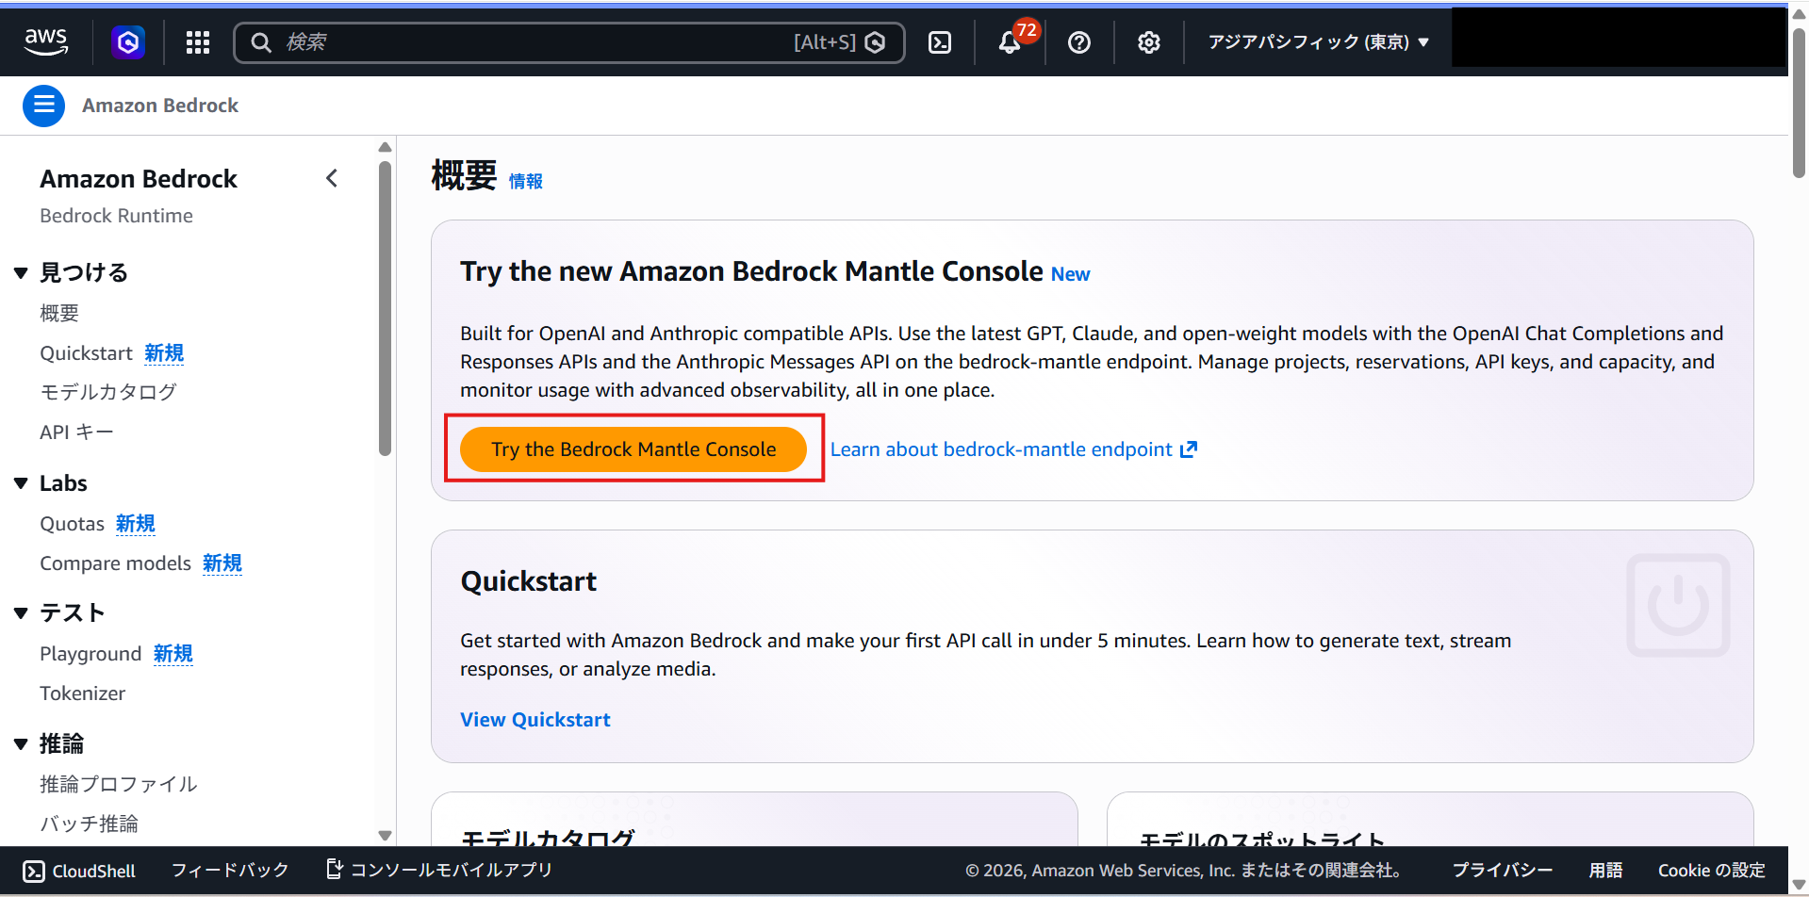Click the sidebar scroll down arrow
The width and height of the screenshot is (1809, 897).
(385, 836)
